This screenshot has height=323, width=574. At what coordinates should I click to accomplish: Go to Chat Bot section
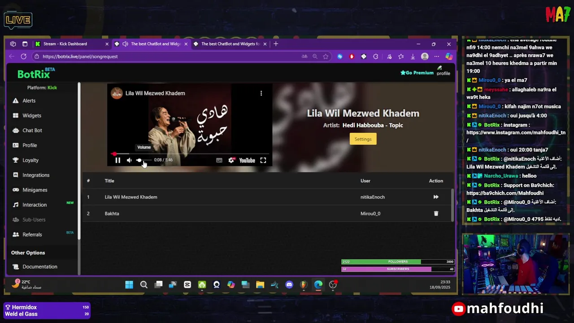click(x=32, y=130)
